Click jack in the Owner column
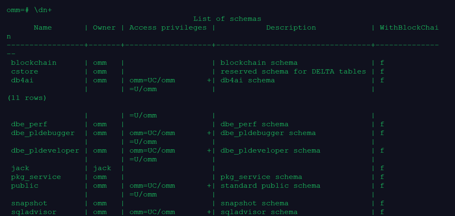The width and height of the screenshot is (455, 216). click(102, 168)
